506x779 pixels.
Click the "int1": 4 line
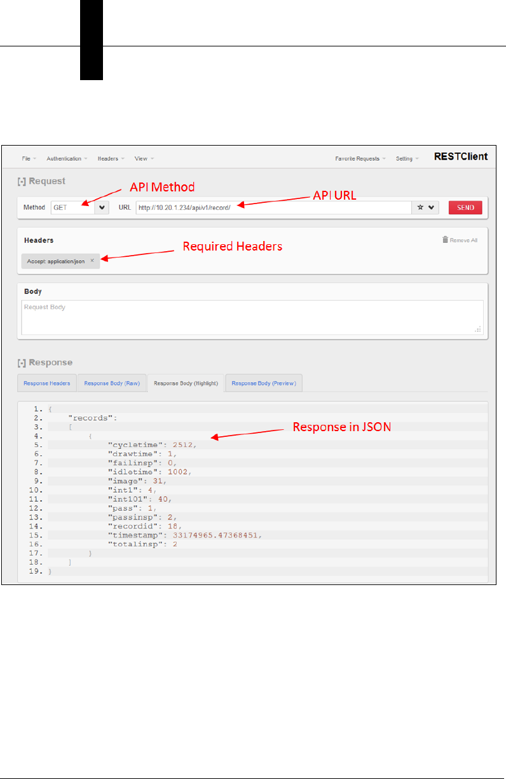(x=132, y=490)
